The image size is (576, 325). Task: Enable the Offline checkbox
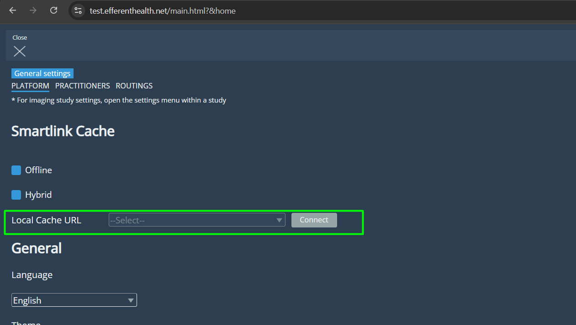coord(16,170)
